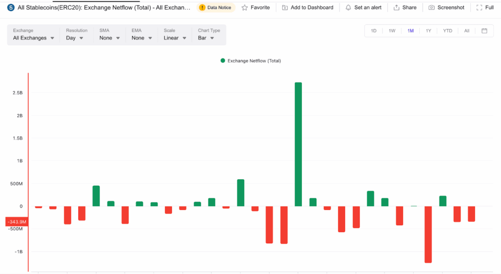Click the Favorite star icon

[x=245, y=8]
